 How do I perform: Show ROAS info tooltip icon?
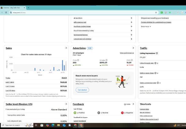tap(132, 60)
